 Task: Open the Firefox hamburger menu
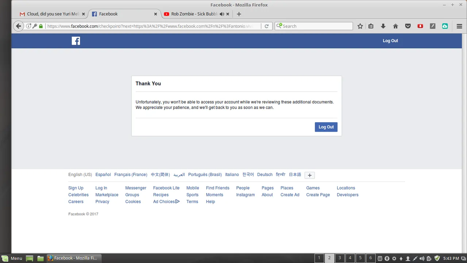pyautogui.click(x=459, y=26)
